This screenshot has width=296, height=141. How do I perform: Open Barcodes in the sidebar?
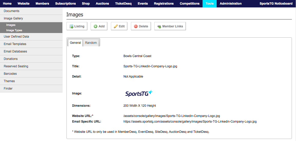coord(31,74)
